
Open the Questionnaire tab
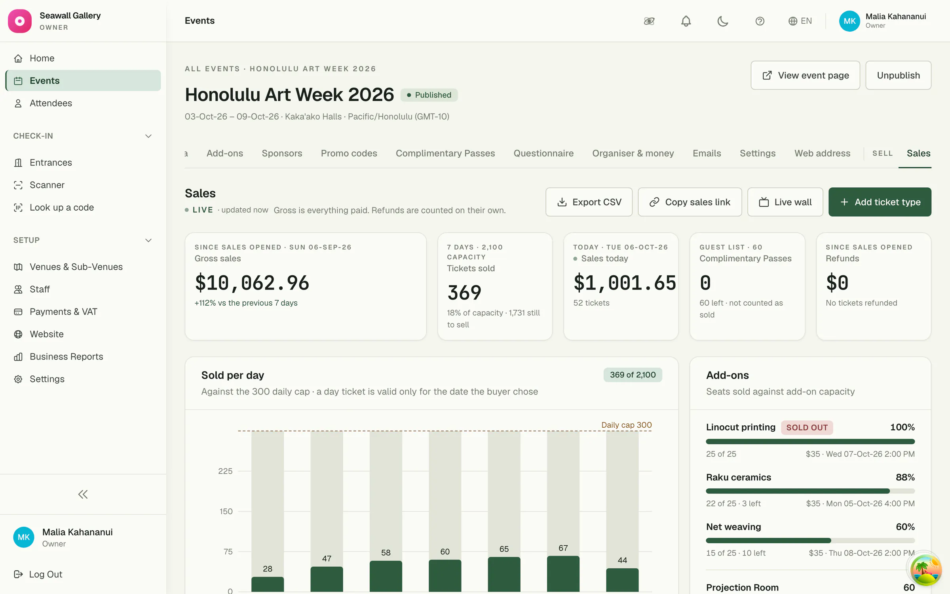coord(543,153)
